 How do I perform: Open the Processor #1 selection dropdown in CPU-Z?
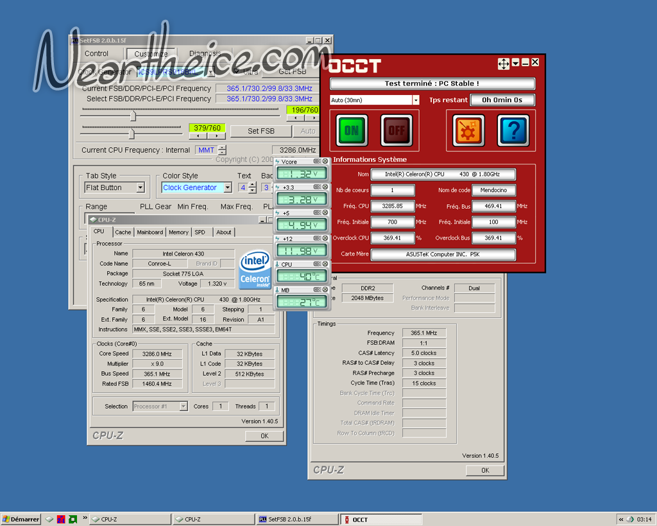tap(183, 406)
